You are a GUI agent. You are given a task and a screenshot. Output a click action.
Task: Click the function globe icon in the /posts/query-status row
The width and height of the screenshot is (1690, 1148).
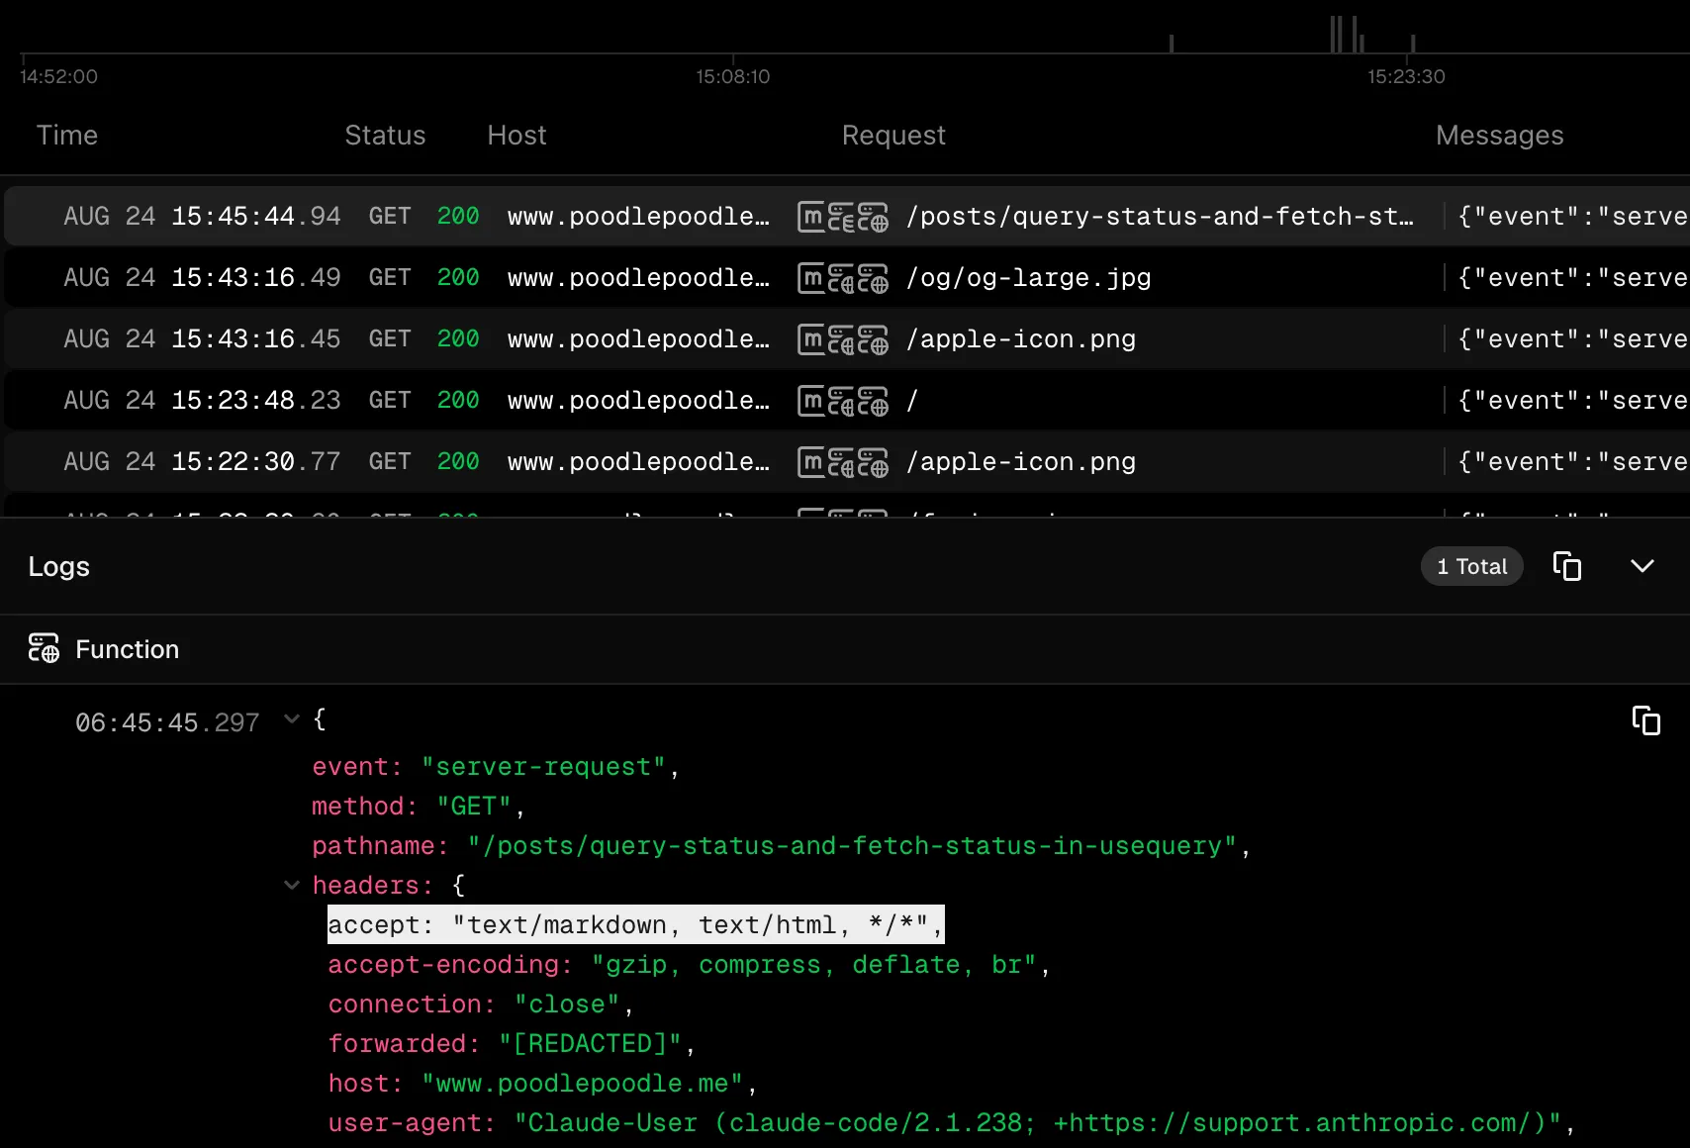pyautogui.click(x=873, y=217)
